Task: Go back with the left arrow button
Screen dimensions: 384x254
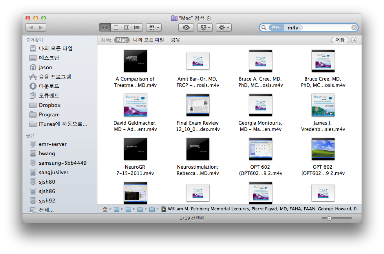Action: 31,28
